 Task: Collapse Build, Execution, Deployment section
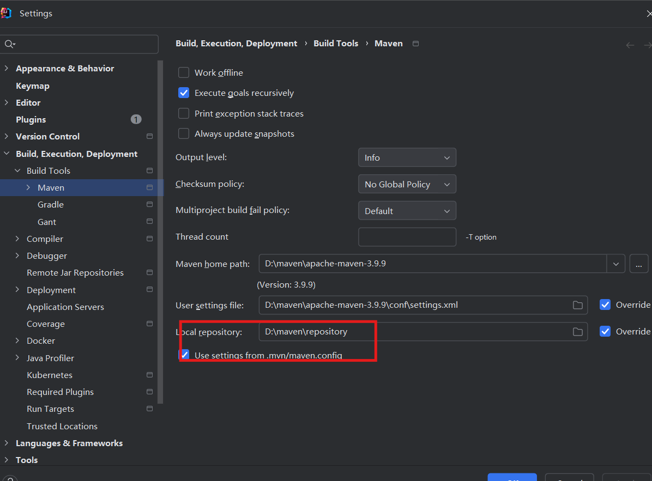click(x=6, y=153)
